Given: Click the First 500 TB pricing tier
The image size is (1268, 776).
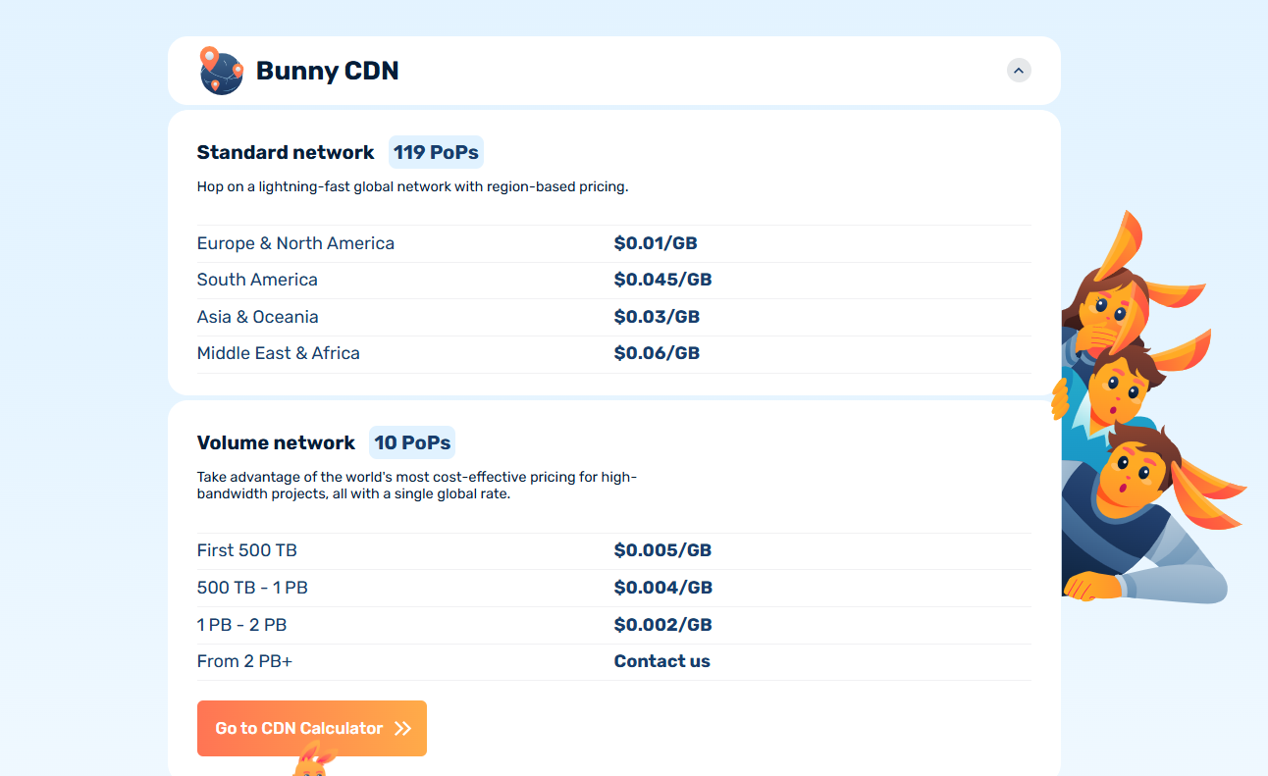Looking at the screenshot, I should (x=247, y=550).
